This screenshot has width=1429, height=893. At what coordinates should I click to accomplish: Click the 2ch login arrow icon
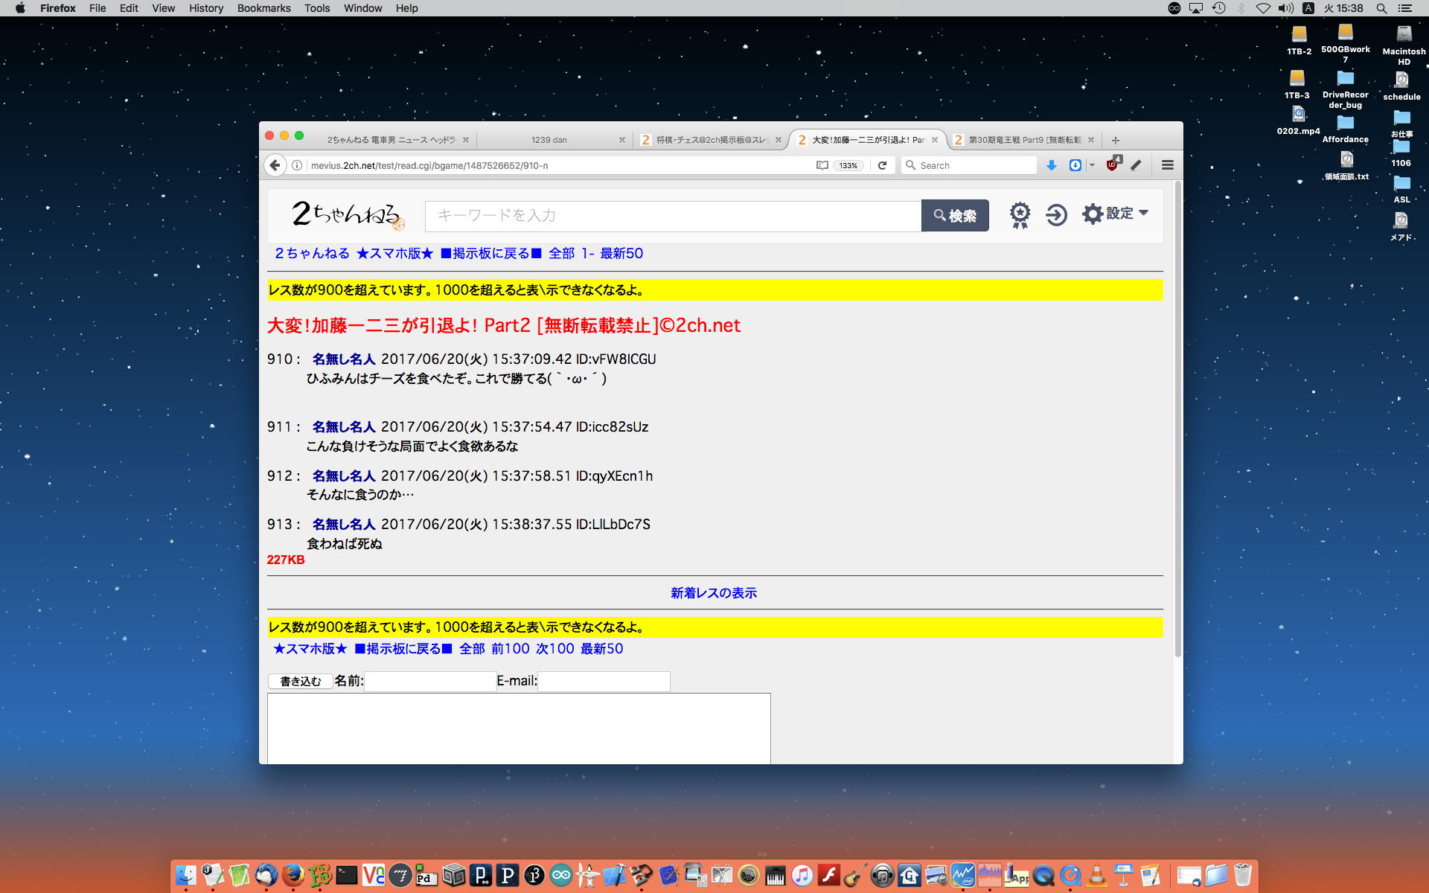[x=1056, y=215]
